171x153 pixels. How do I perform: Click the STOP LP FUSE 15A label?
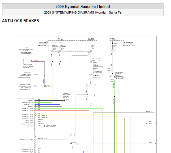[116, 45]
